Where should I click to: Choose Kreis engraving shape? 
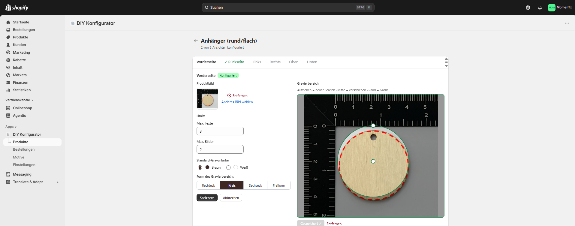(232, 185)
